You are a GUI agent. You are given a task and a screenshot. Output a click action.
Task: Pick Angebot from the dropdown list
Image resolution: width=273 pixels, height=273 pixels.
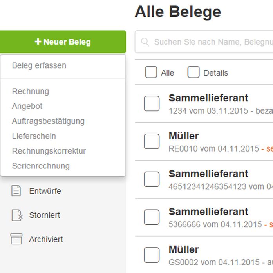click(x=27, y=106)
